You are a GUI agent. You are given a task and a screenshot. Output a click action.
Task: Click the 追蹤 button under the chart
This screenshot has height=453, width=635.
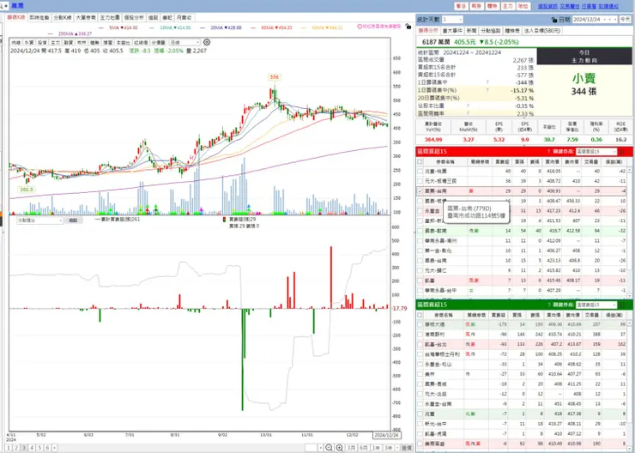(x=73, y=220)
